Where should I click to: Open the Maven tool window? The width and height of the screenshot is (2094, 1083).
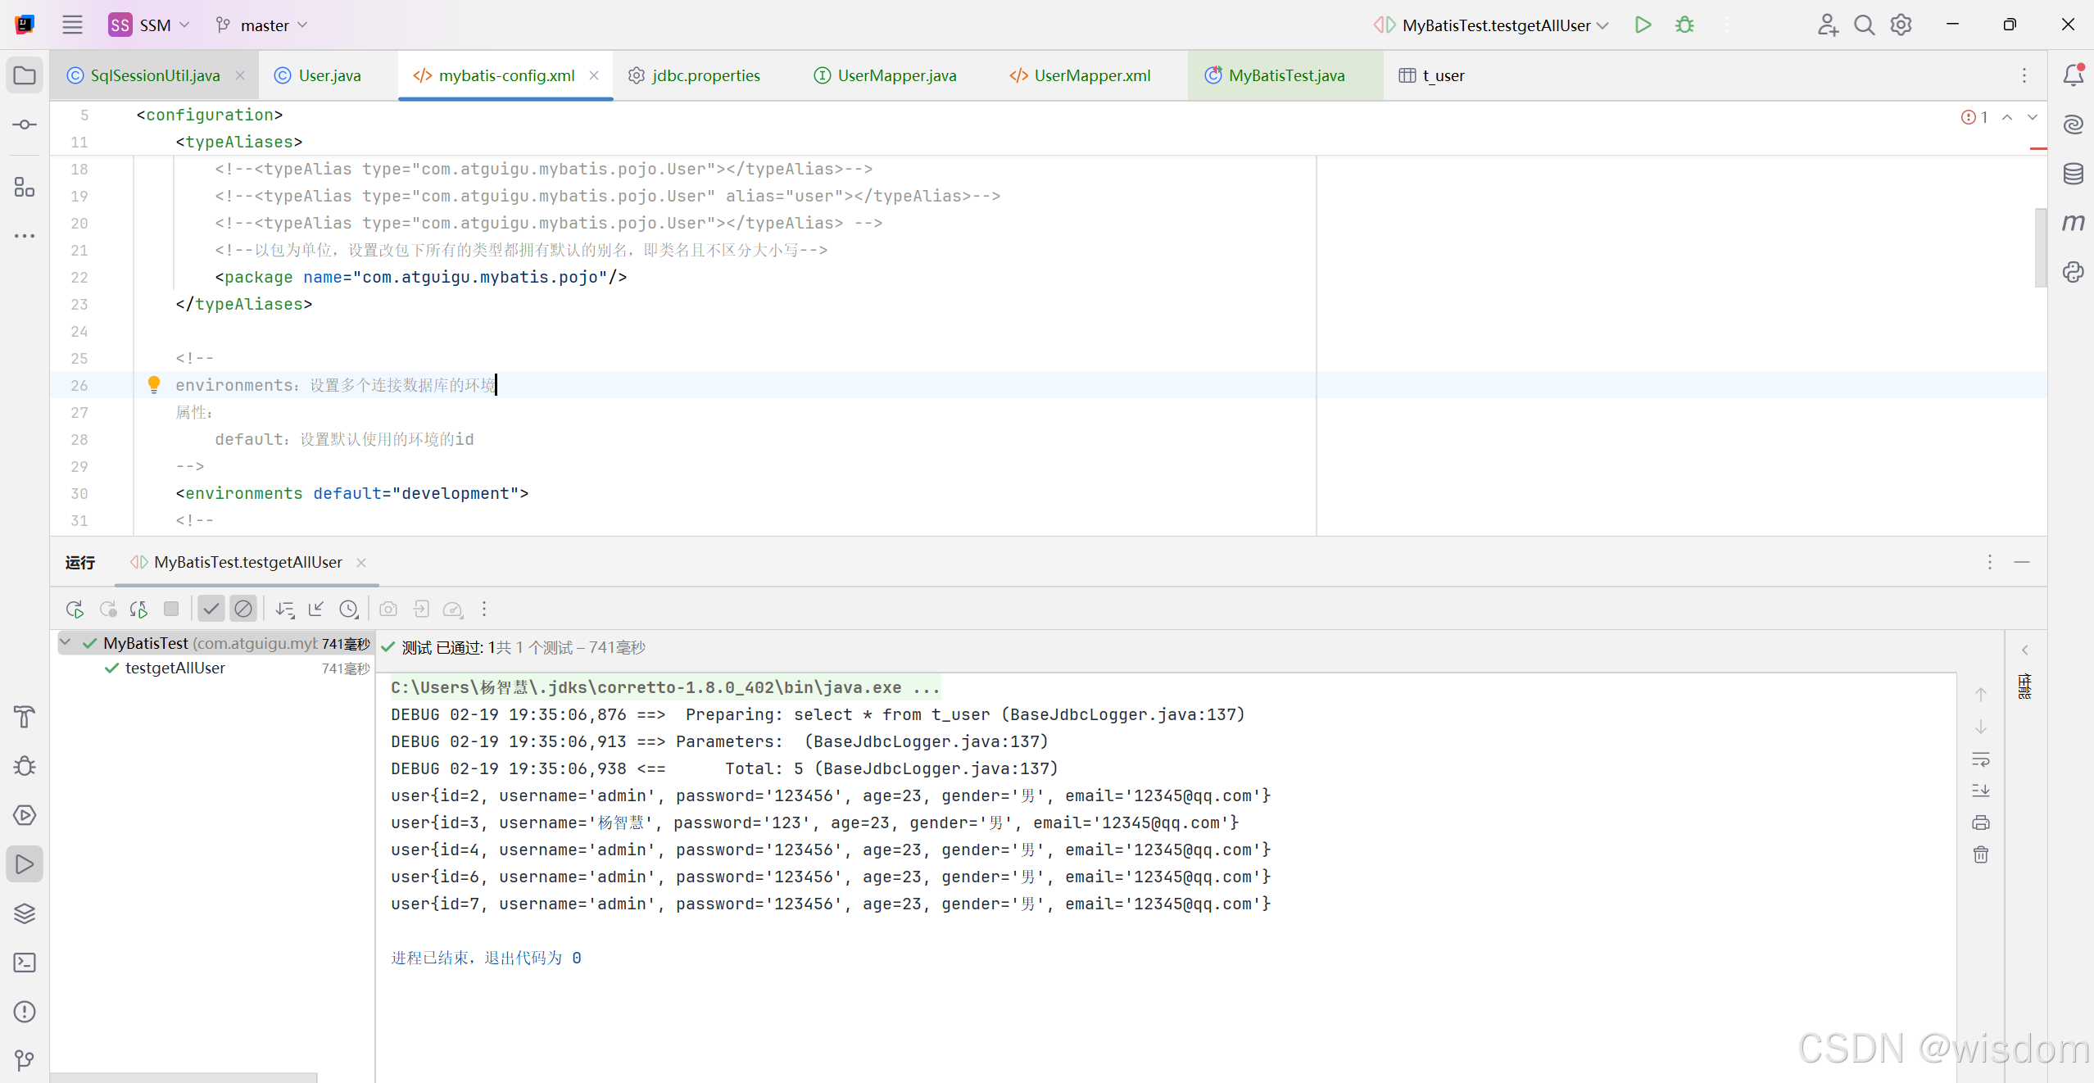point(2073,223)
